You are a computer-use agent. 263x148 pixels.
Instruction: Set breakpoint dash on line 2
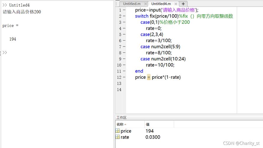click(124, 16)
